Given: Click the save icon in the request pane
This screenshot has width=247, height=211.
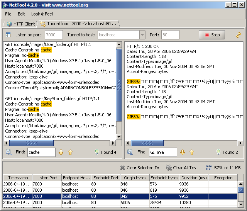Looking at the screenshot, I should click(8, 152).
